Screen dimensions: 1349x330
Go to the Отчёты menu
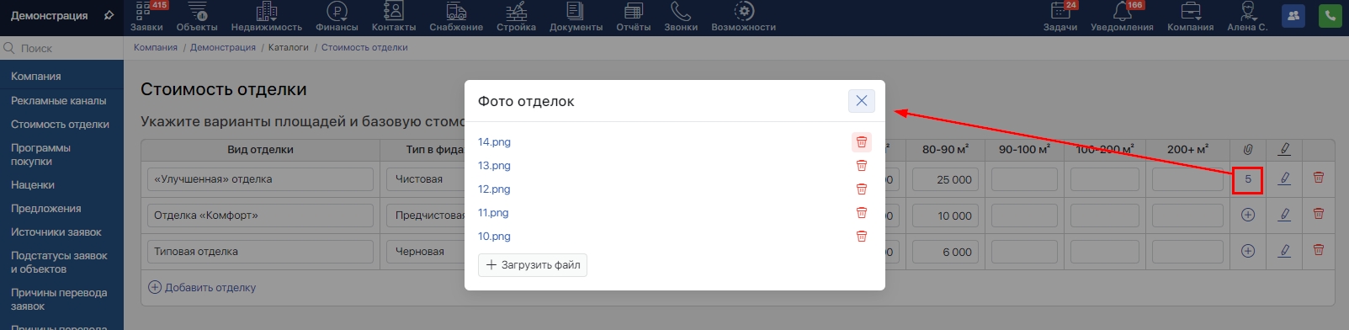(633, 17)
